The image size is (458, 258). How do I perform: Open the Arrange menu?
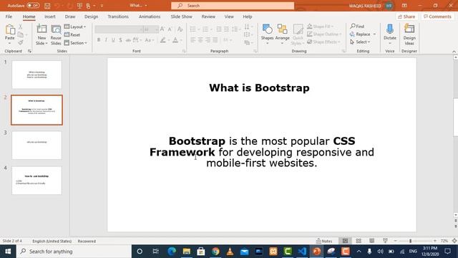[x=282, y=34]
